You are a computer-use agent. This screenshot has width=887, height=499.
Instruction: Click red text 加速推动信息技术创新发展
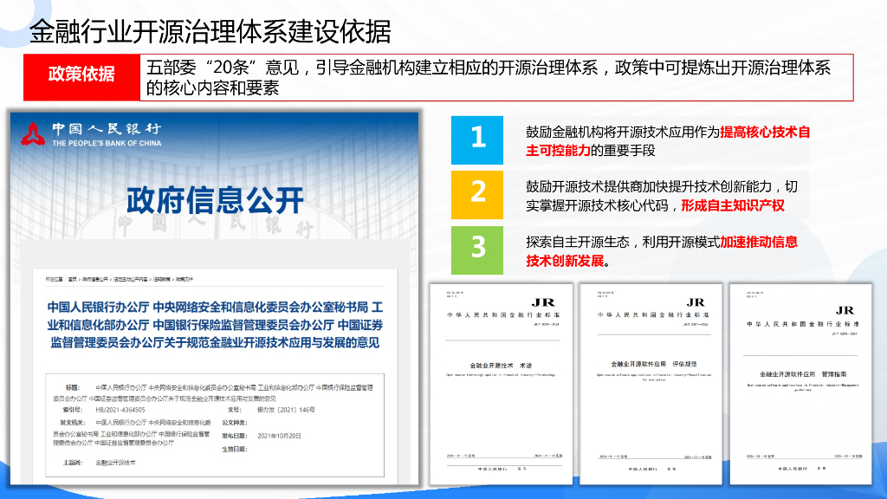pyautogui.click(x=662, y=251)
